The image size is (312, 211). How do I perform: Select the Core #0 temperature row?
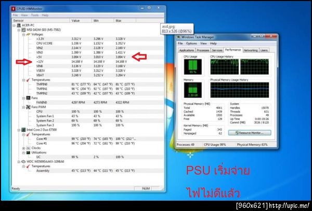coord(88,139)
